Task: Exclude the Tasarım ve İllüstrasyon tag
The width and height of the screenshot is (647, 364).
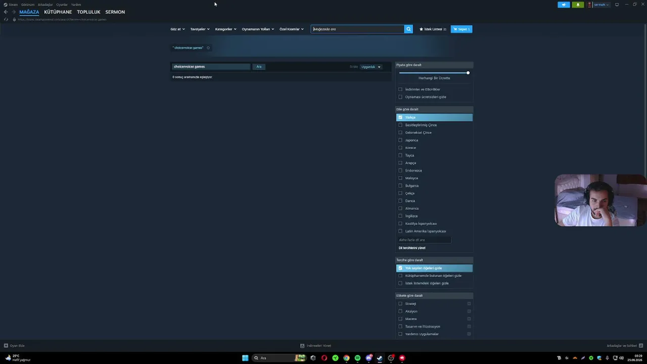Action: (469, 327)
